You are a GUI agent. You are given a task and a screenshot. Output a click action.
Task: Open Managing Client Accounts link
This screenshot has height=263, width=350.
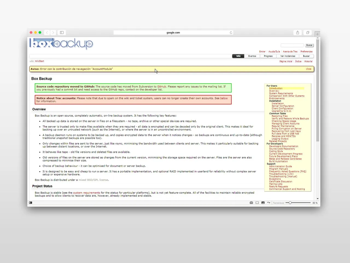click(x=285, y=124)
